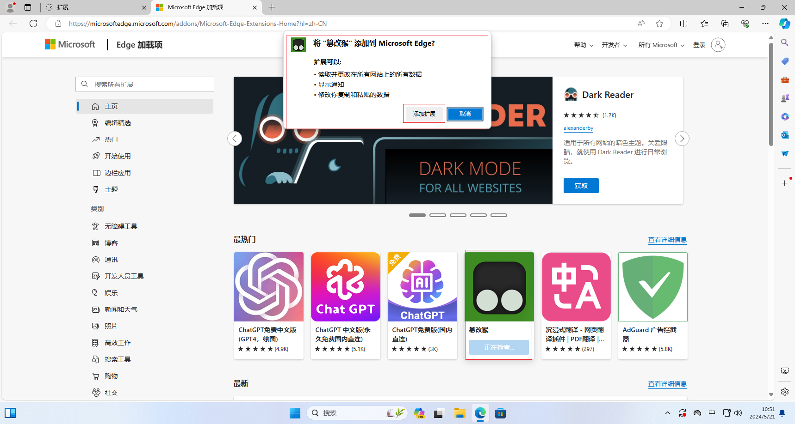
Task: Select 边栏应用 in the sidebar
Action: click(145, 173)
